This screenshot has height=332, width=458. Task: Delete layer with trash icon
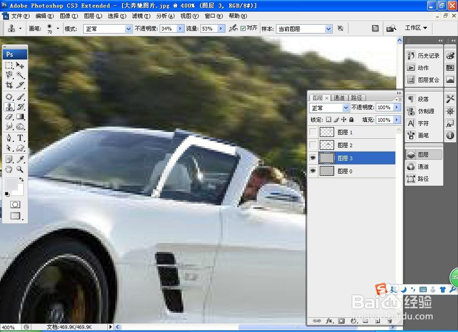(x=389, y=321)
